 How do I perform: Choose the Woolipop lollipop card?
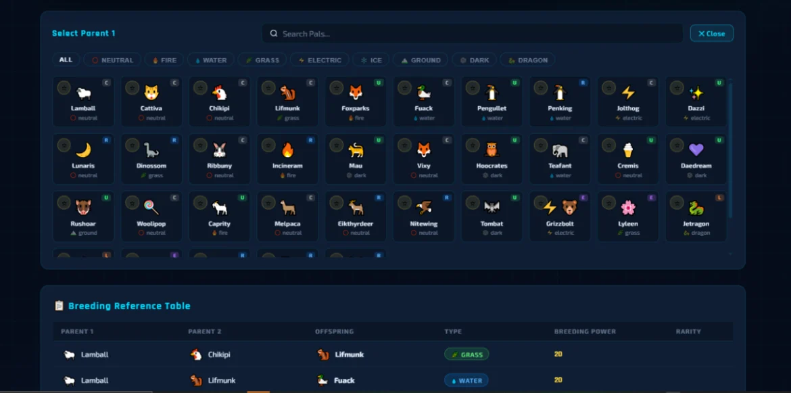point(151,216)
